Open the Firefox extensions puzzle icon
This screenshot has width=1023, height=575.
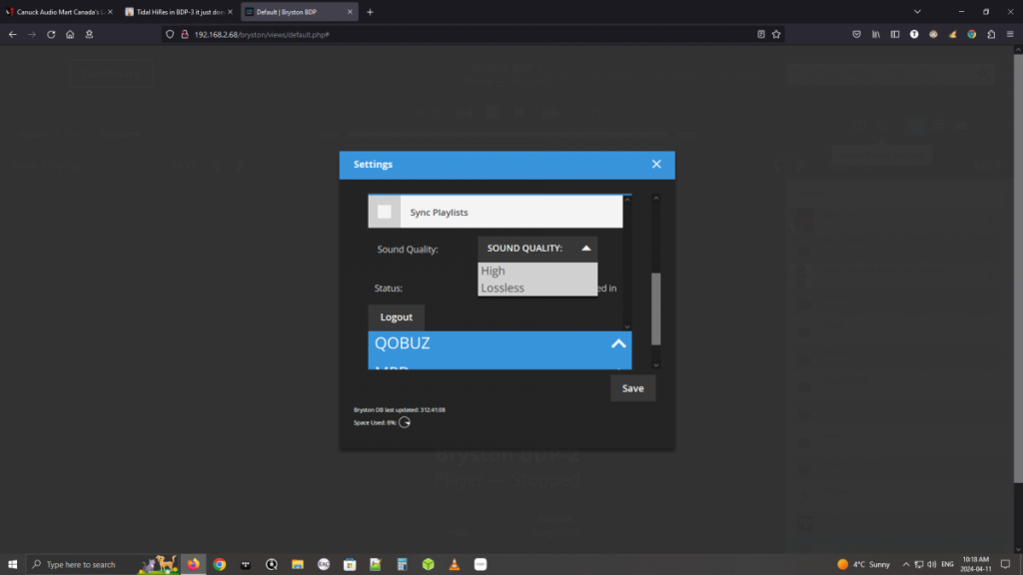click(x=991, y=35)
